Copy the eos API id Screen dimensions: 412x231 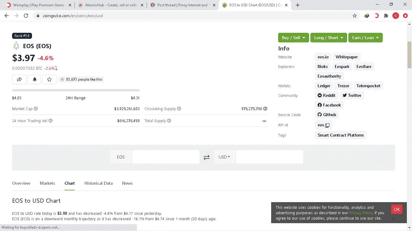tap(327, 125)
